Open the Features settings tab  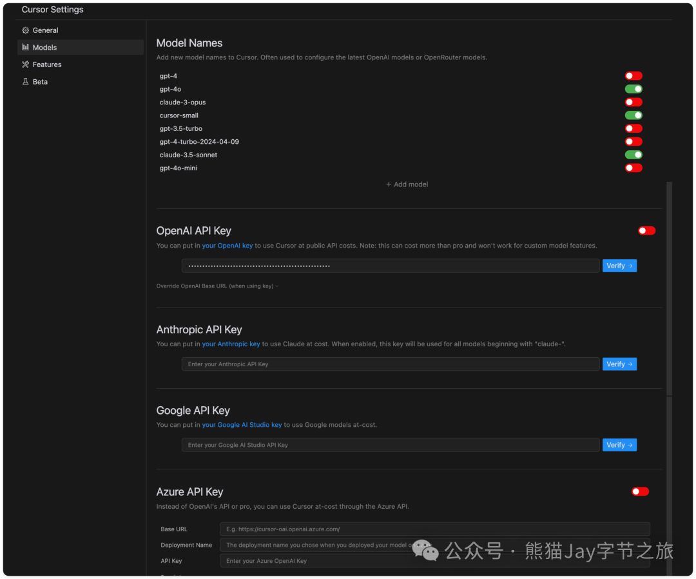(x=45, y=64)
